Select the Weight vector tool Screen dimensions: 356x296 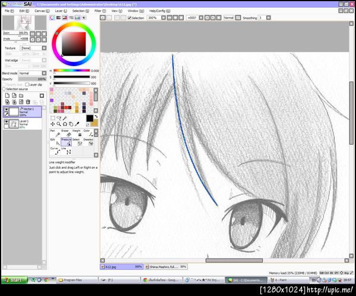[x=77, y=133]
